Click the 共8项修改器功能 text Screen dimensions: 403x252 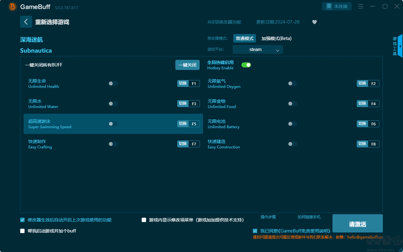pyautogui.click(x=224, y=22)
